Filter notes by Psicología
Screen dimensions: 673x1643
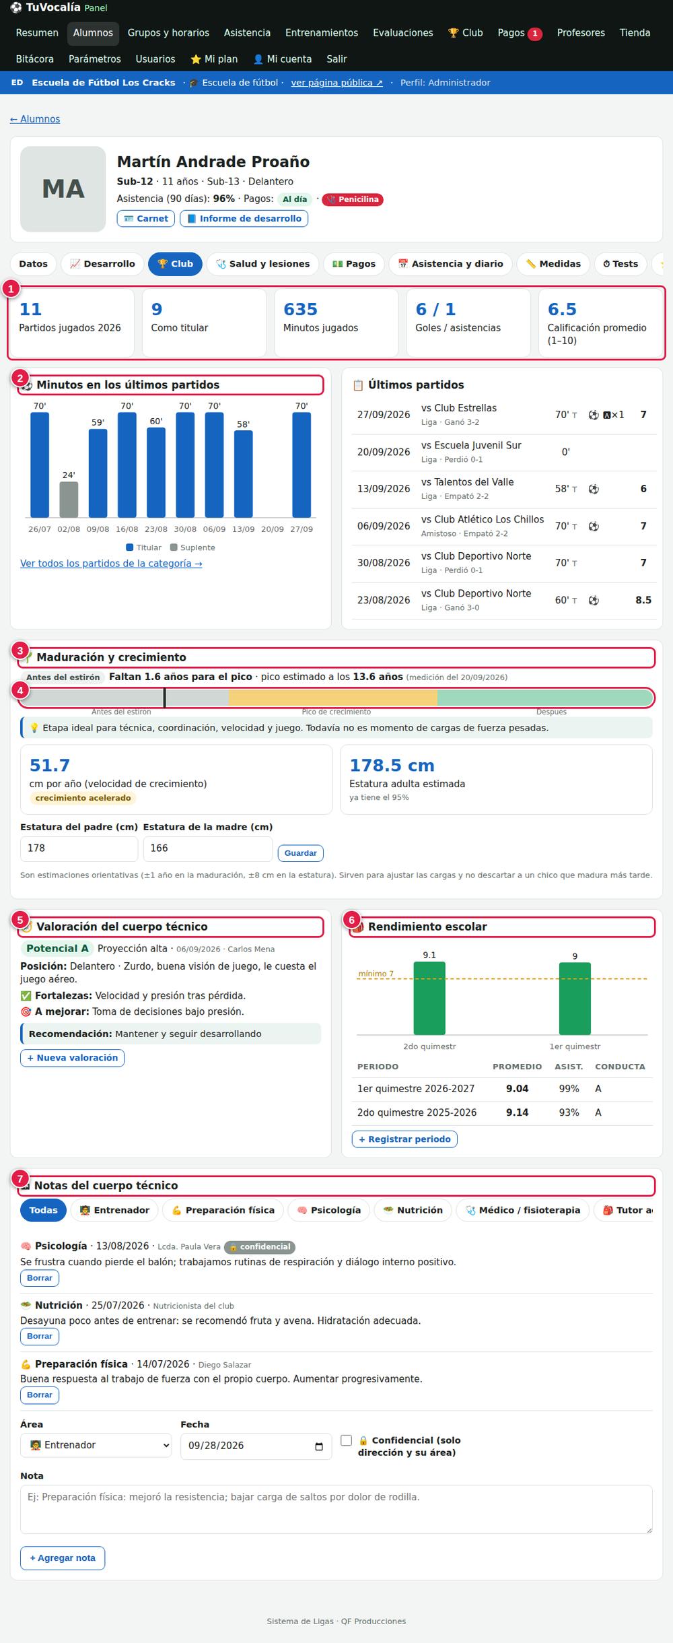click(x=329, y=1210)
